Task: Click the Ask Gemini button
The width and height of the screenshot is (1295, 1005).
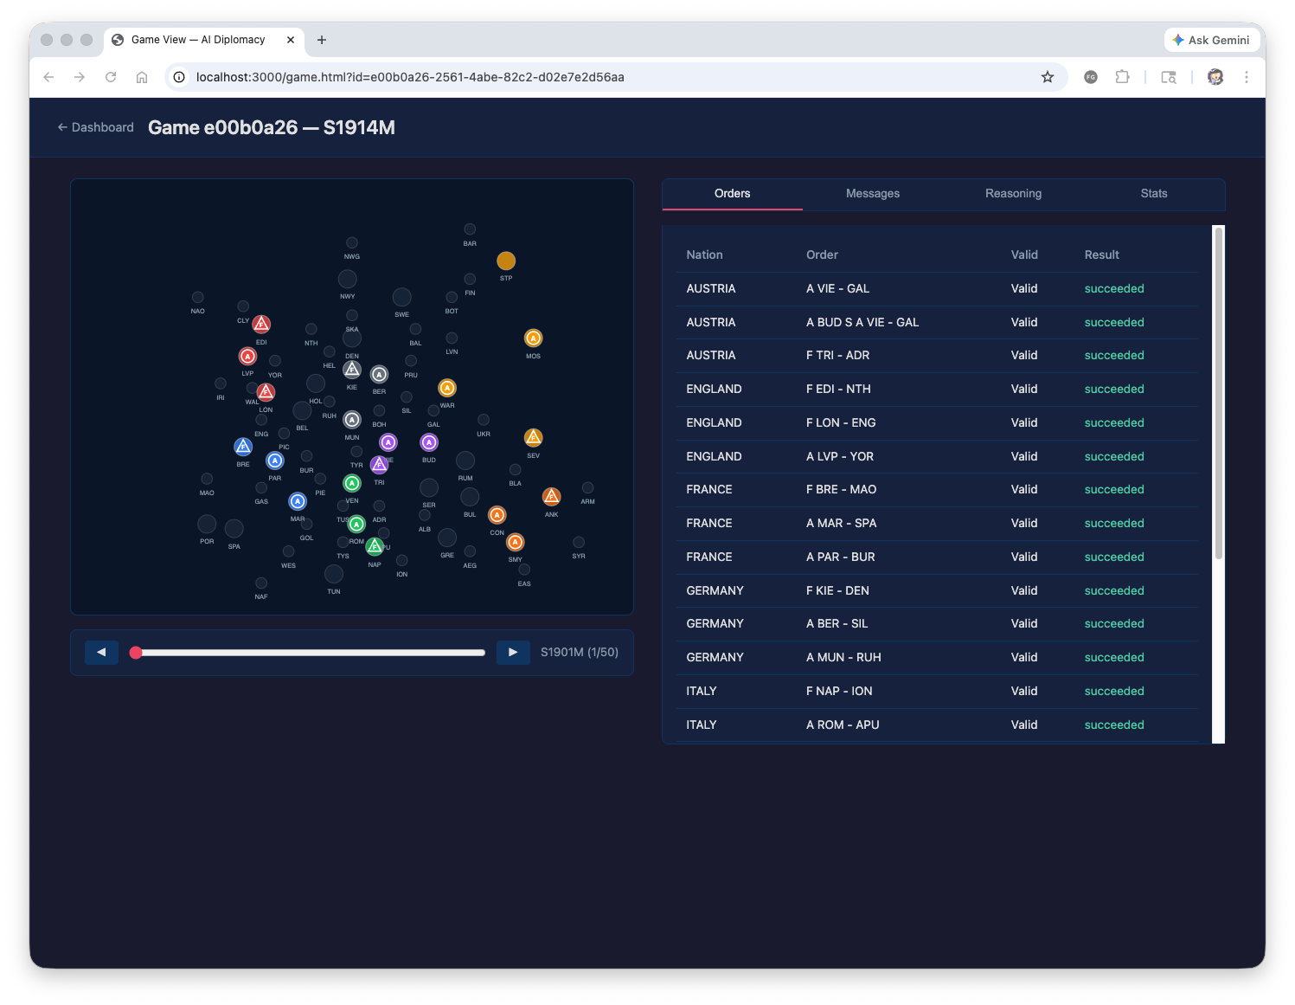Action: [1210, 40]
